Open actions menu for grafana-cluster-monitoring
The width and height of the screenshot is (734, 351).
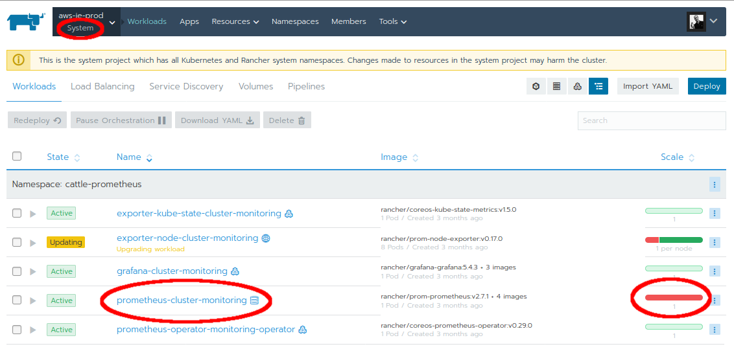pyautogui.click(x=715, y=271)
